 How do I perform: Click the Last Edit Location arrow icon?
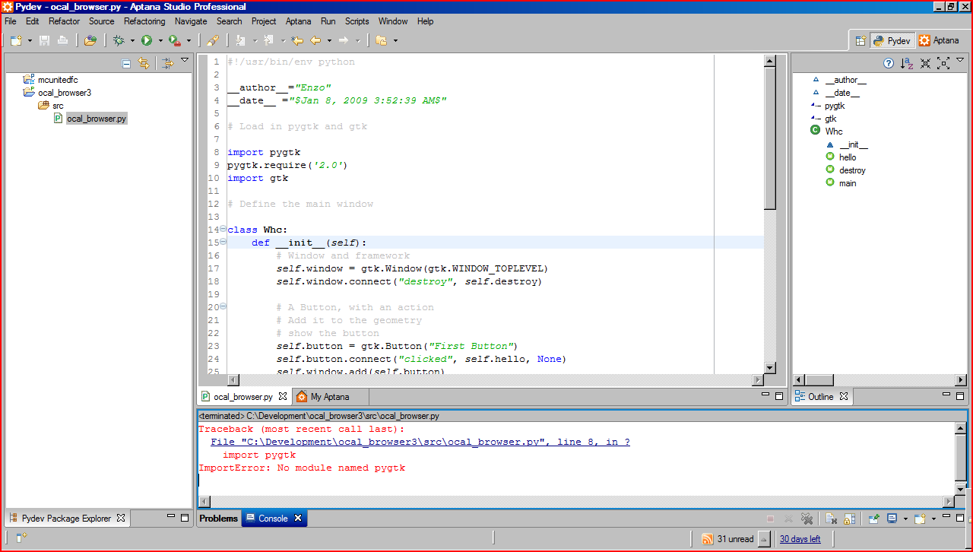click(297, 40)
